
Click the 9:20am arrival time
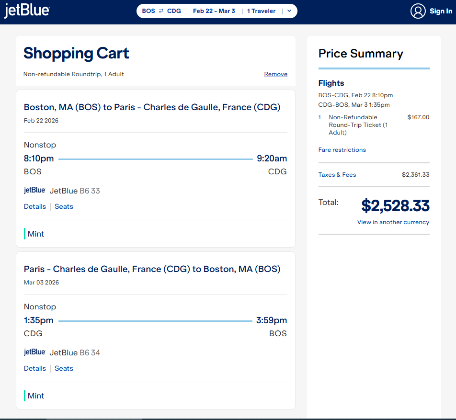pyautogui.click(x=272, y=158)
